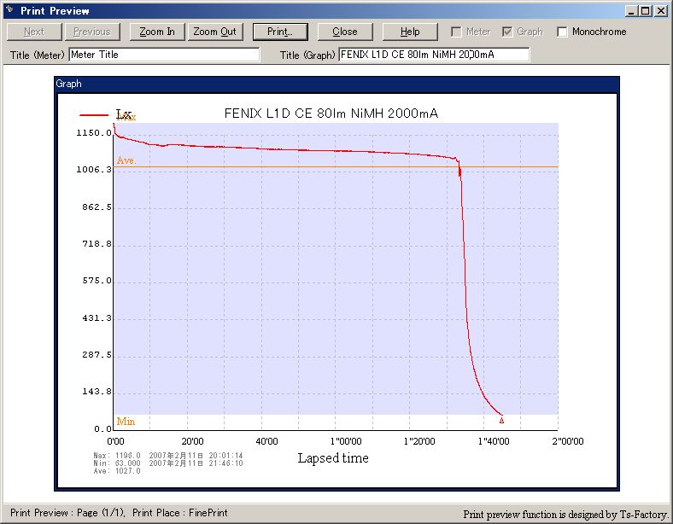
Task: Click the Graph panel header
Action: click(337, 84)
